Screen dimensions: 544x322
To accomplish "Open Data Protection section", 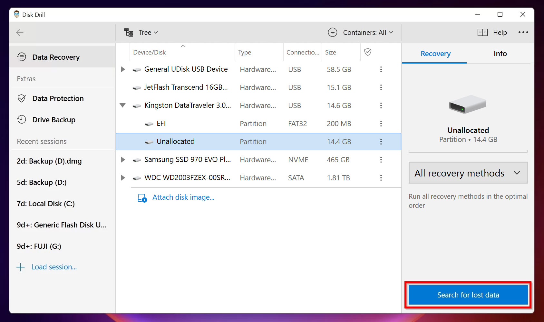I will [63, 98].
